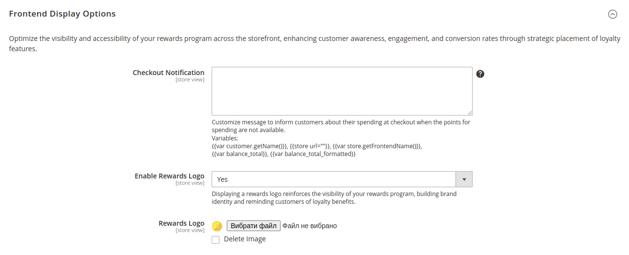The height and width of the screenshot is (255, 629).
Task: Click the Rewards Logo field label
Action: tap(181, 223)
